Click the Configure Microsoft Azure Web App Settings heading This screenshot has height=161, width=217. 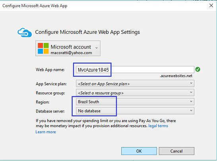87,32
